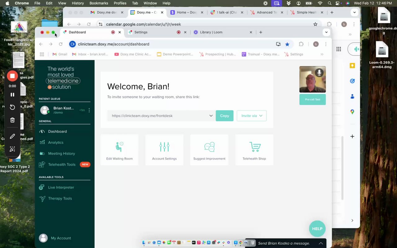
Task: Open Google Tasks in calendar side panel
Action: click(352, 81)
